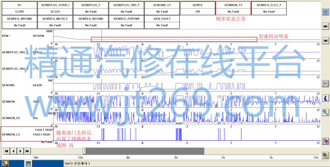Image resolution: width=330 pixels, height=167 pixels.
Task: Select the GENFIL parameter box
Action: (x=197, y=8)
